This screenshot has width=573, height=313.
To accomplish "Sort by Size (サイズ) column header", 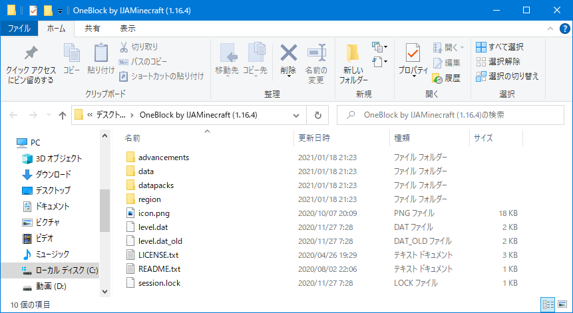I will (496, 138).
